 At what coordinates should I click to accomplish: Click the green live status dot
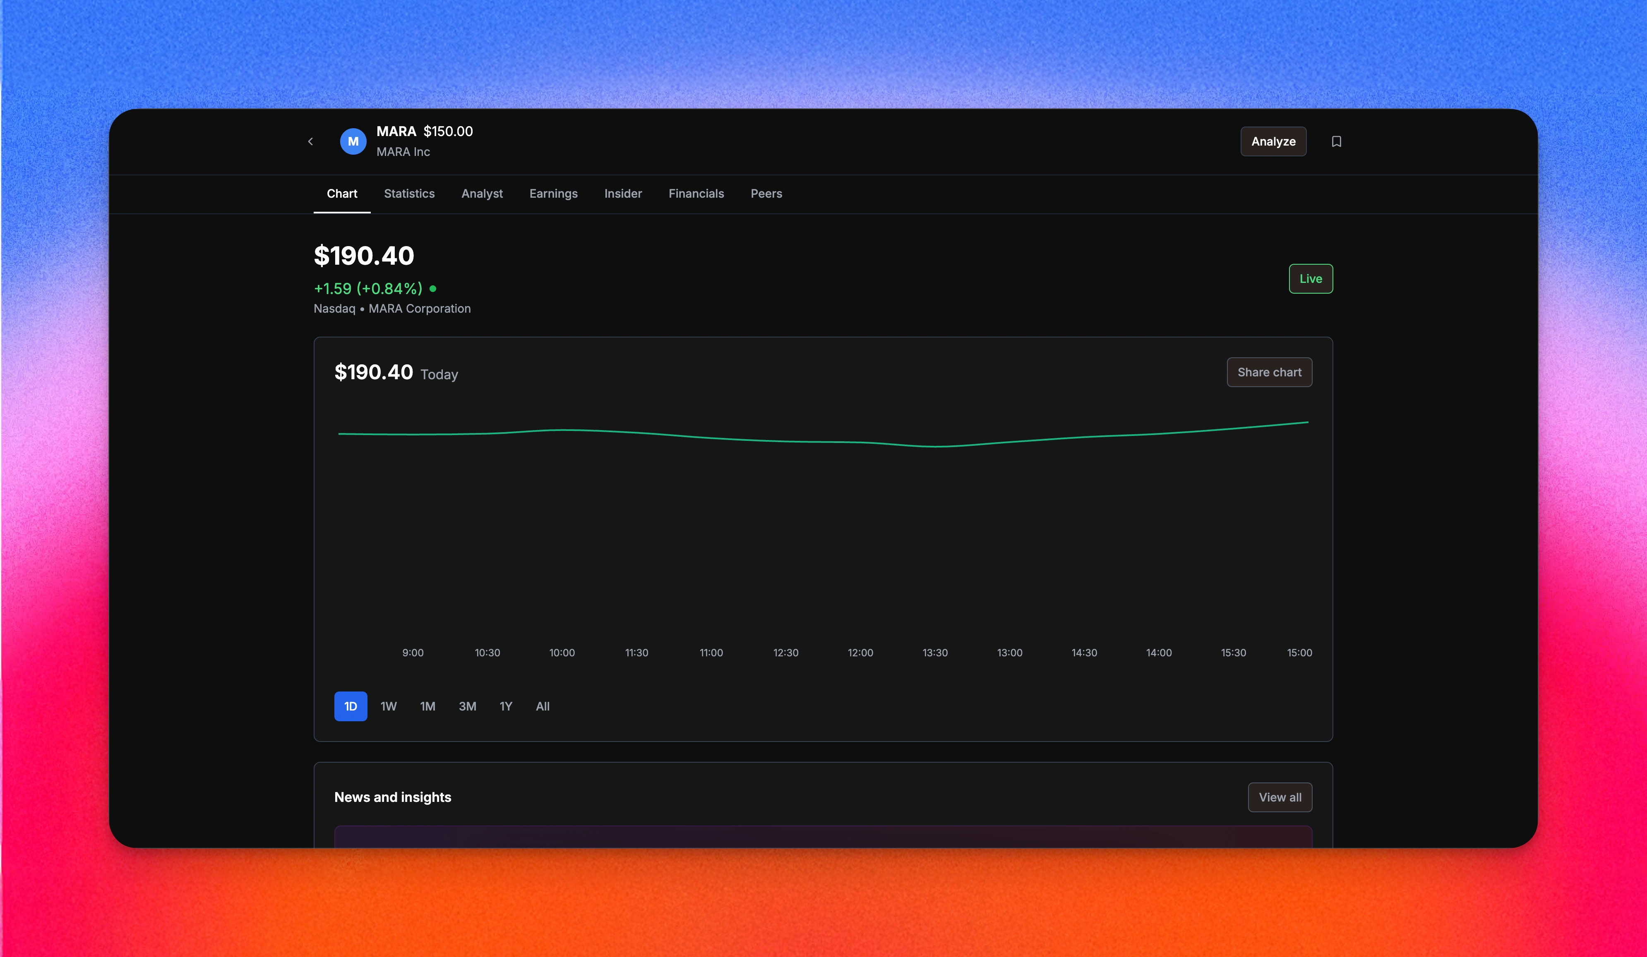[433, 288]
